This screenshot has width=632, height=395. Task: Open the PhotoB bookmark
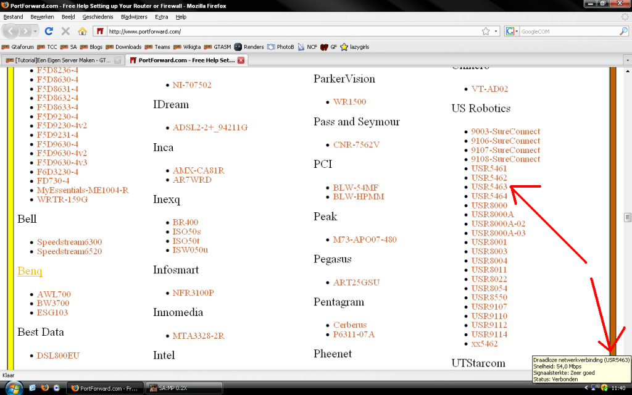tap(281, 47)
